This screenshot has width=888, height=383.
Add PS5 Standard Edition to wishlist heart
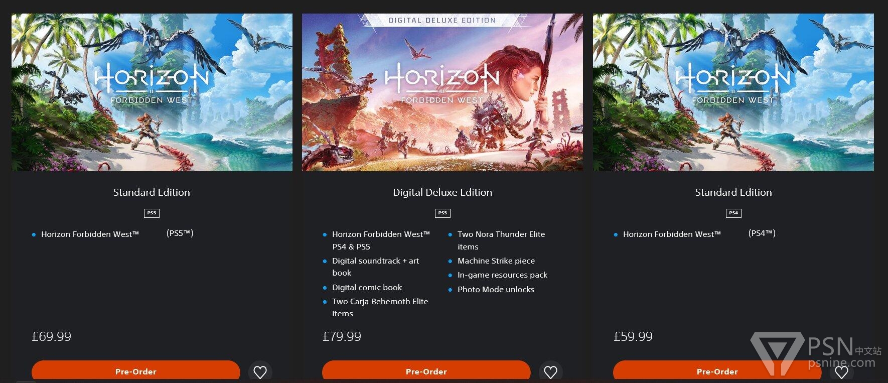pos(260,372)
